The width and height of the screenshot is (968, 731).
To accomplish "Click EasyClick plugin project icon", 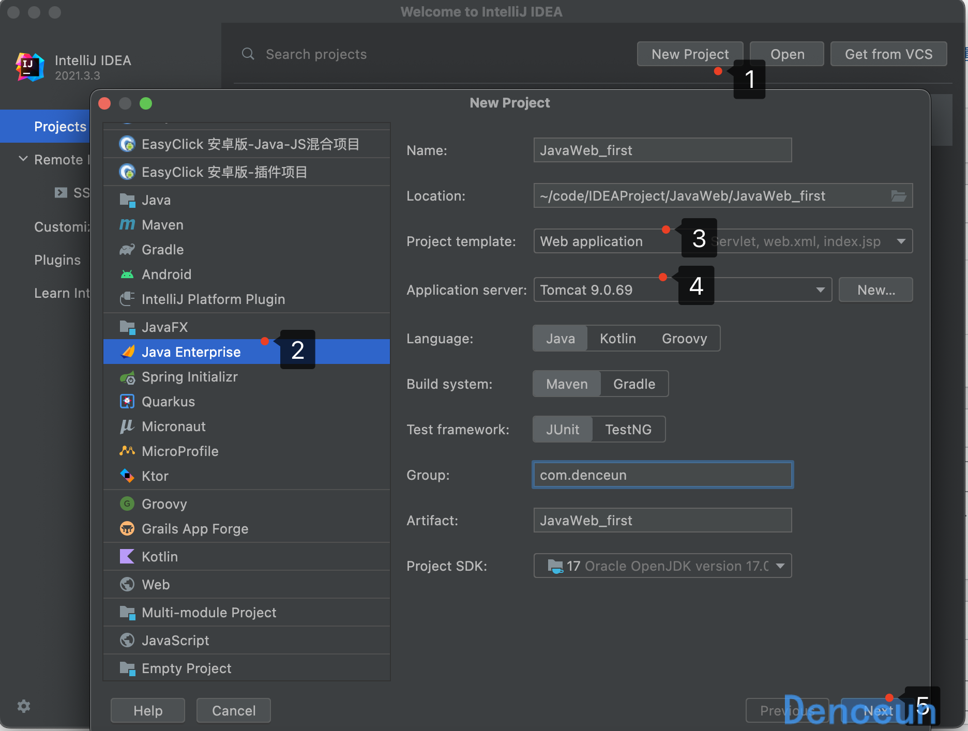I will [127, 172].
